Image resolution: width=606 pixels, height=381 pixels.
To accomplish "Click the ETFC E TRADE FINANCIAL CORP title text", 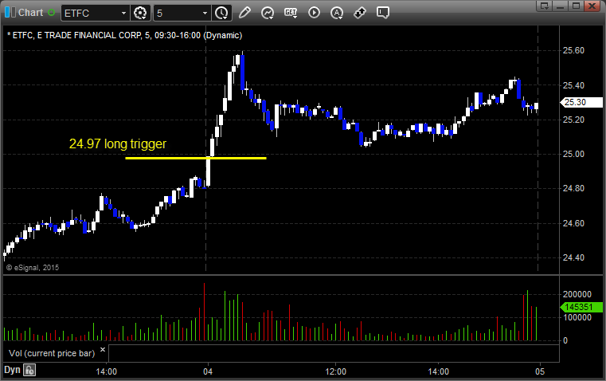I will click(x=124, y=35).
